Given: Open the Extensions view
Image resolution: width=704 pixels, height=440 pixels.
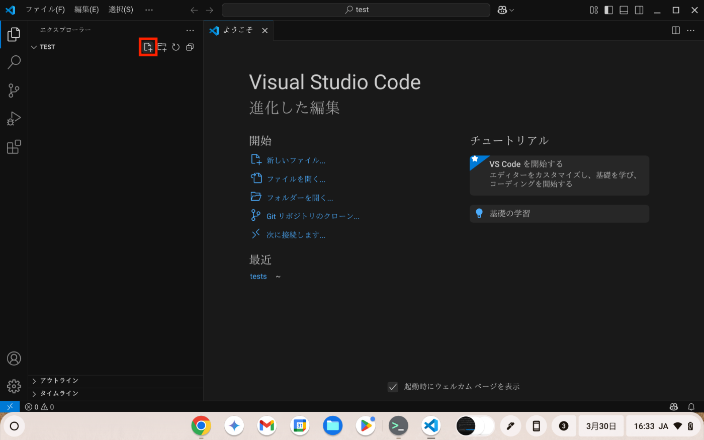Looking at the screenshot, I should pyautogui.click(x=14, y=147).
